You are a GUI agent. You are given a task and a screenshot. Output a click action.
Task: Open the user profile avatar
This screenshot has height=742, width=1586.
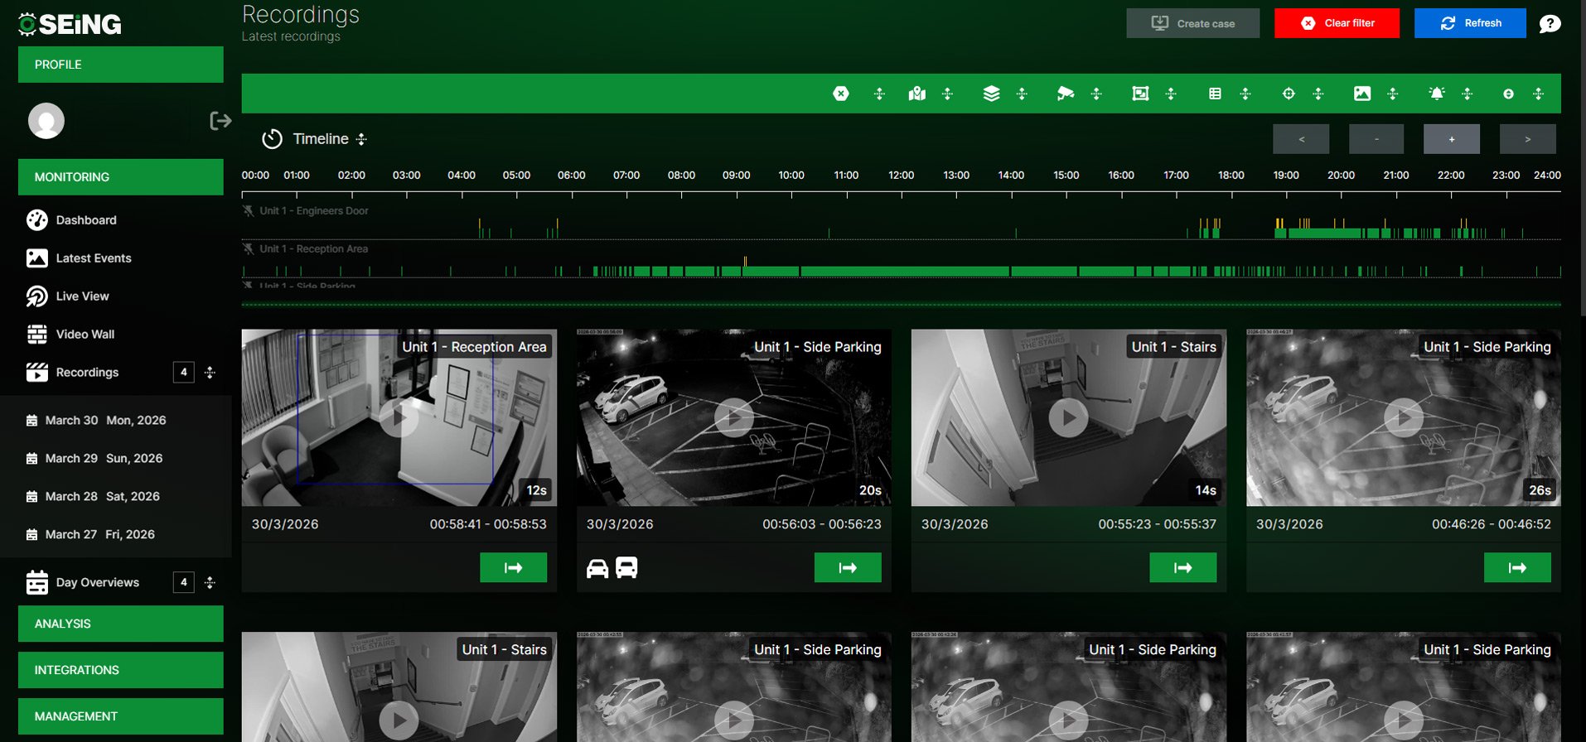pyautogui.click(x=46, y=121)
